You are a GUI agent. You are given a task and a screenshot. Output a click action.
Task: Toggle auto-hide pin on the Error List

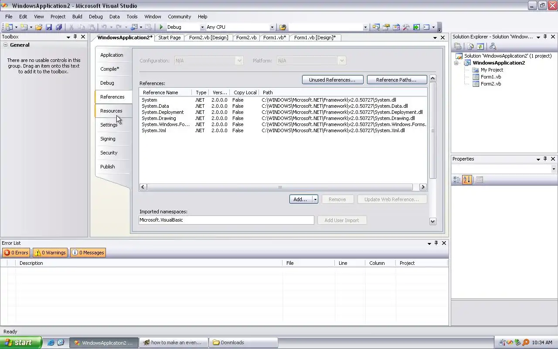pos(436,243)
